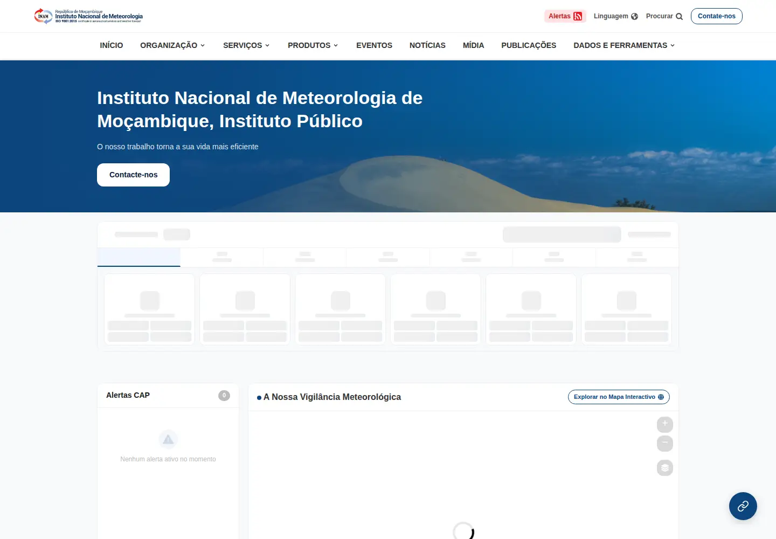Click the floating link button
The image size is (776, 539).
(743, 506)
